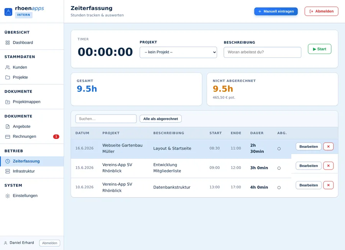The width and height of the screenshot is (345, 250).
Task: Click the Start column header
Action: pos(215,133)
